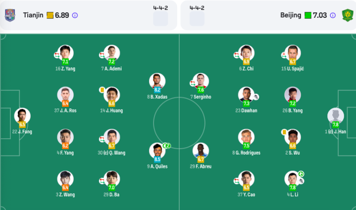The width and height of the screenshot is (356, 210).
Task: Open the info icon beside Tianjin's 6.89 rating
Action: (75, 15)
